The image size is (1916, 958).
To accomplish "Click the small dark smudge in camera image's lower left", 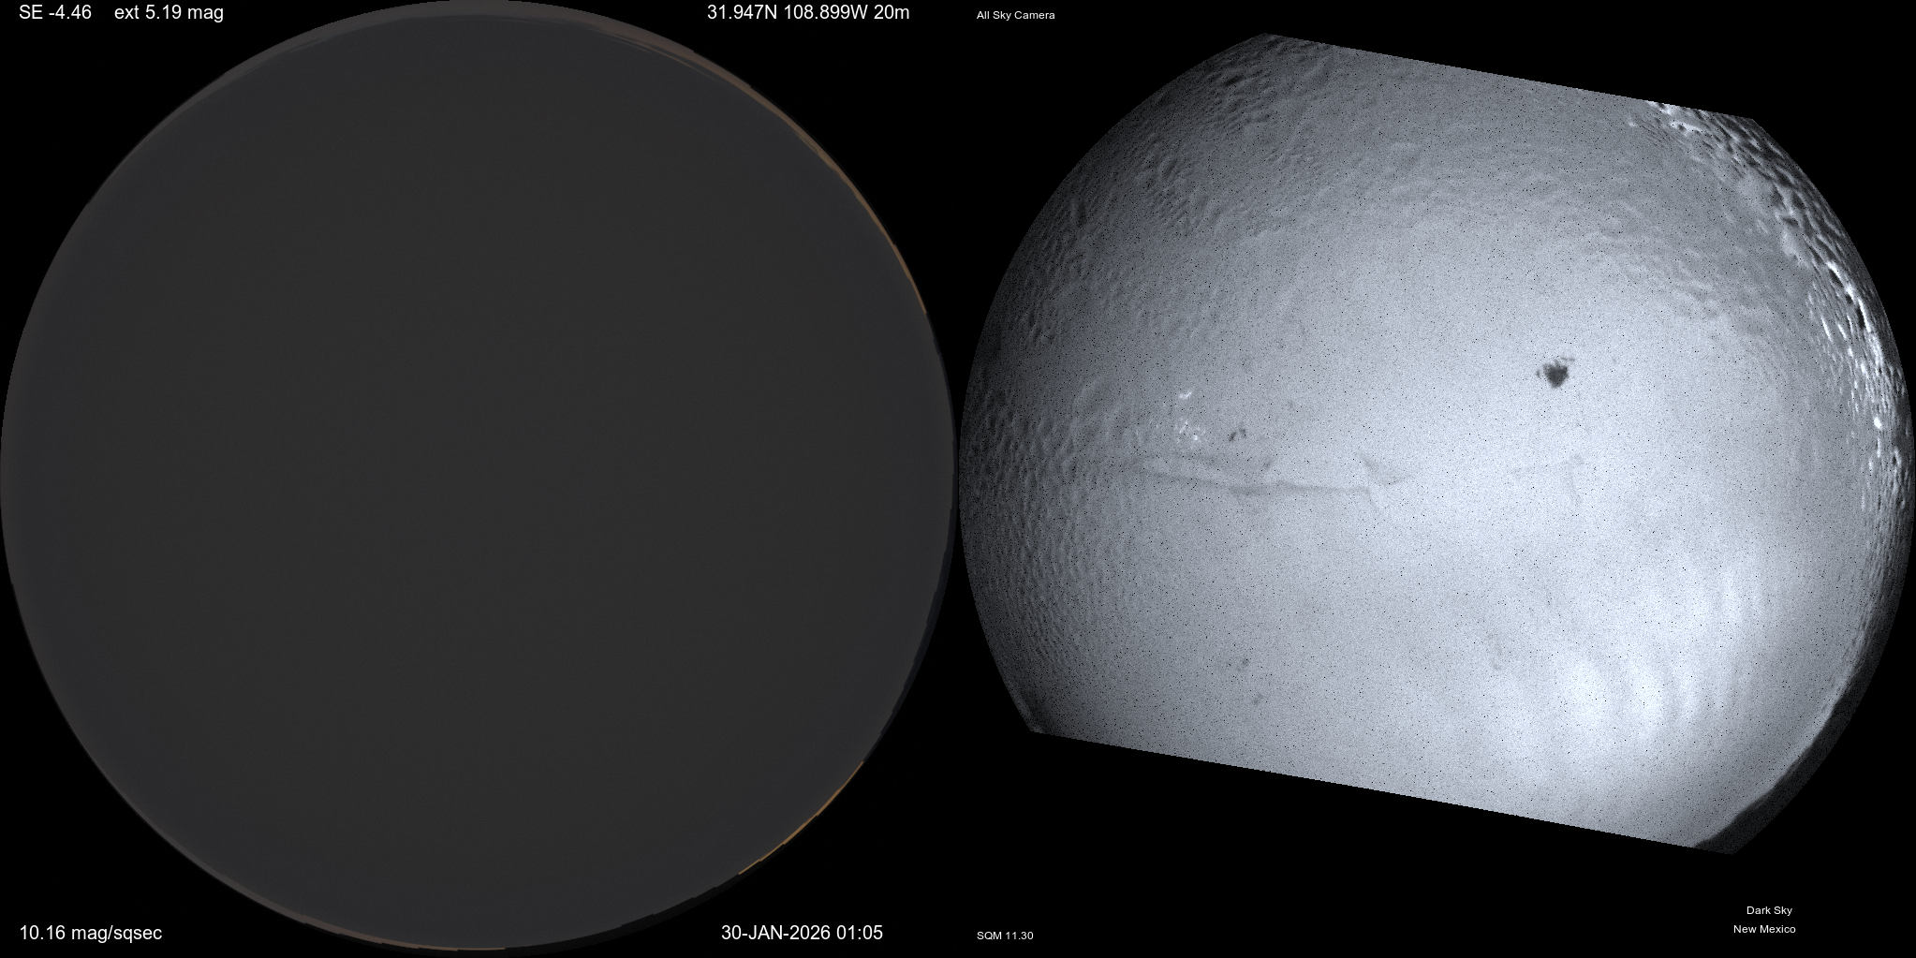I will 1243,665.
